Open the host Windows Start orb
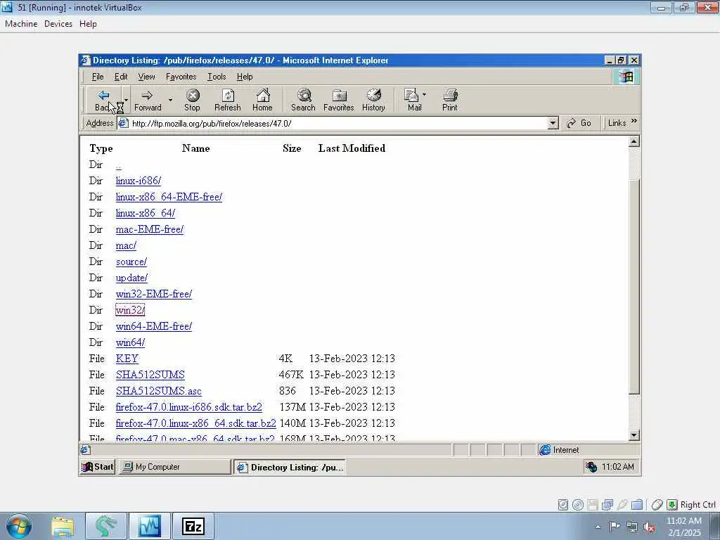720x540 pixels. pyautogui.click(x=19, y=526)
